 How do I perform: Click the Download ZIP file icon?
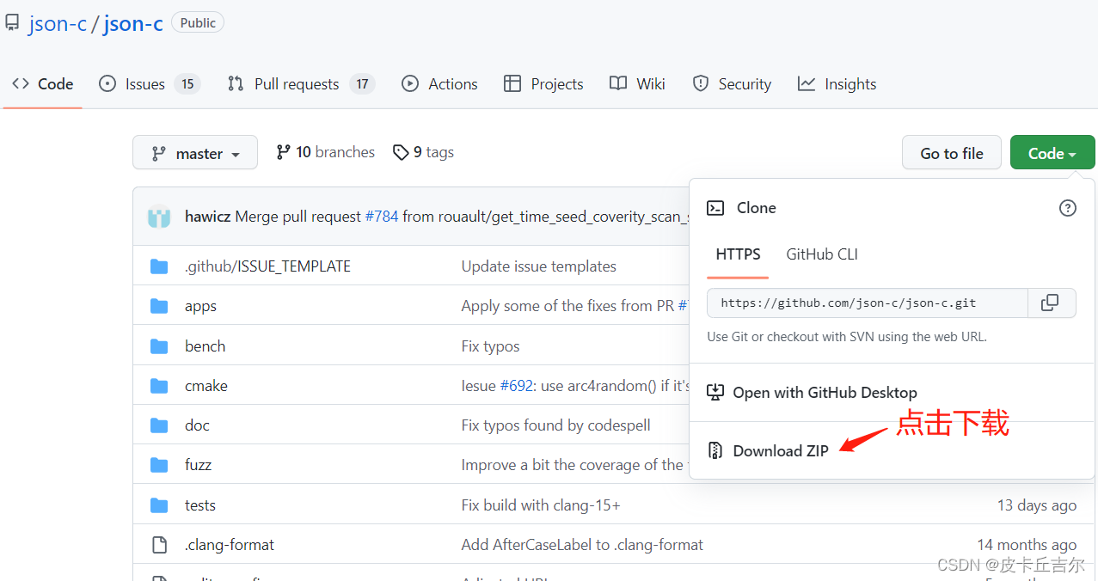[x=715, y=450]
